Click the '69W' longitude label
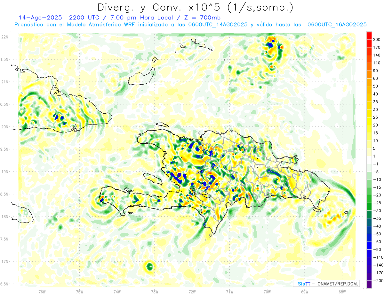Viewport: 384px width, 296px height. point(305,292)
